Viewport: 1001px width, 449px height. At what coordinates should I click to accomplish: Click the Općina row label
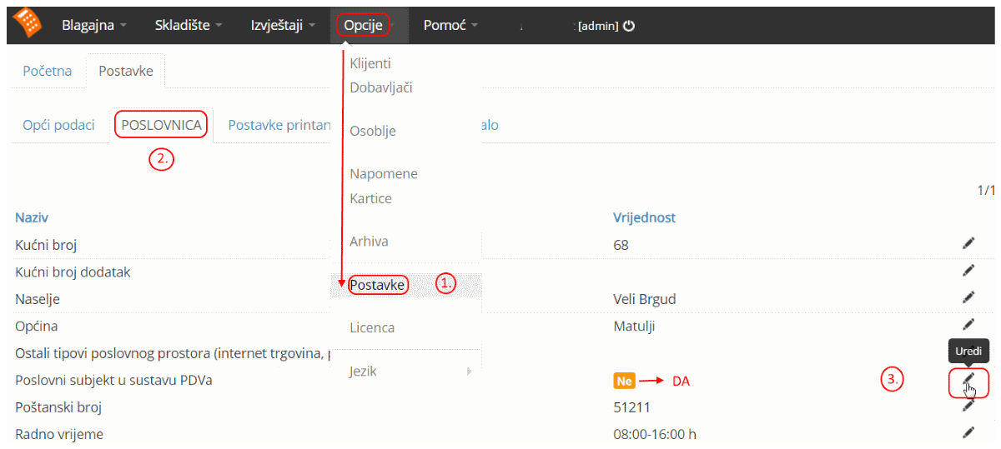[36, 326]
